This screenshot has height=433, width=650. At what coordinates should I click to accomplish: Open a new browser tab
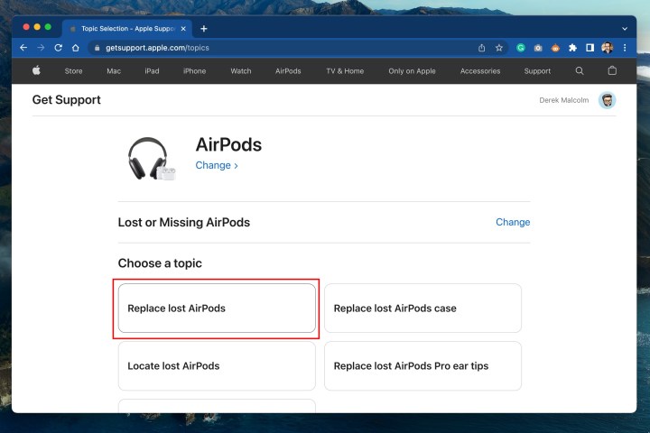(x=203, y=29)
